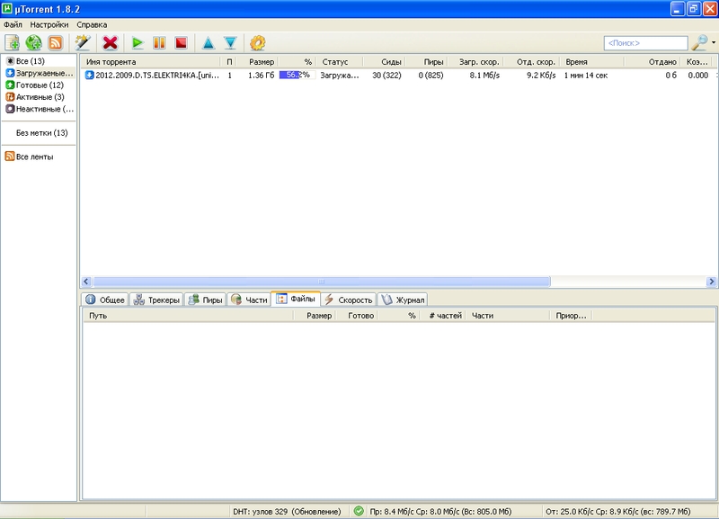Select Готовые (12) category
The height and width of the screenshot is (519, 719).
(x=34, y=85)
